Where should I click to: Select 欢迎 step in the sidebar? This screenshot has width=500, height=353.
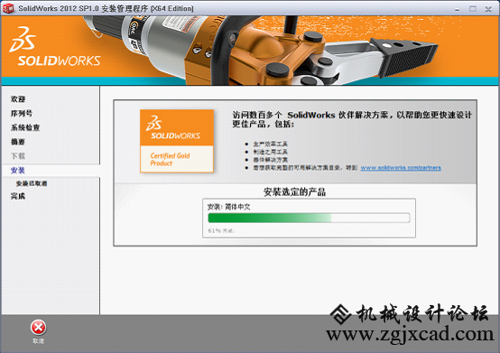tap(18, 99)
